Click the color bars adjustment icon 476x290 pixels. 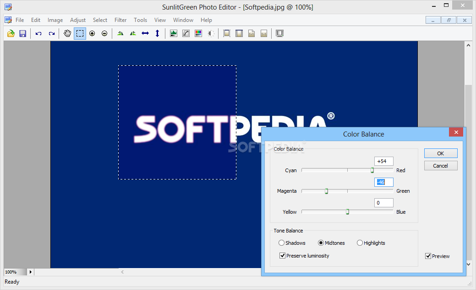198,33
